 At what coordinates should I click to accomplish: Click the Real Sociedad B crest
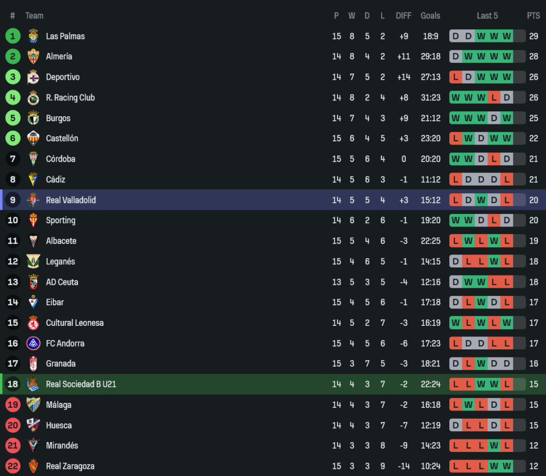(x=33, y=384)
